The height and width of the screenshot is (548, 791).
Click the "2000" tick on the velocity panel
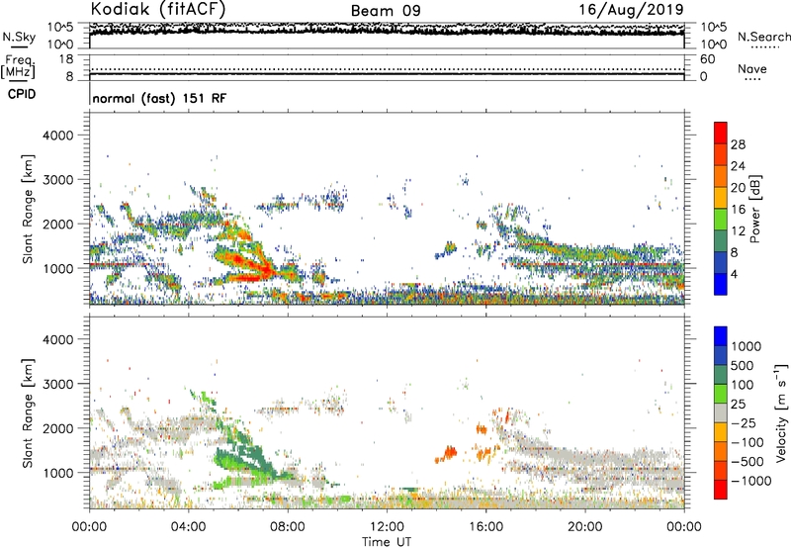coord(57,428)
